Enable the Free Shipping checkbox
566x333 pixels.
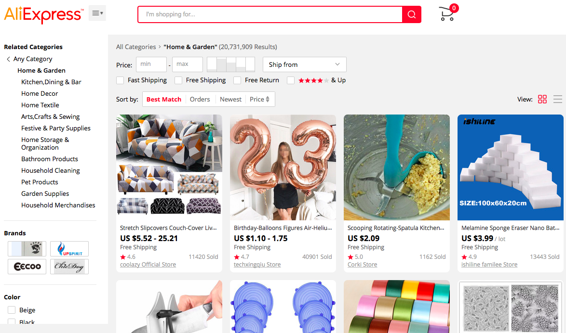coord(178,80)
